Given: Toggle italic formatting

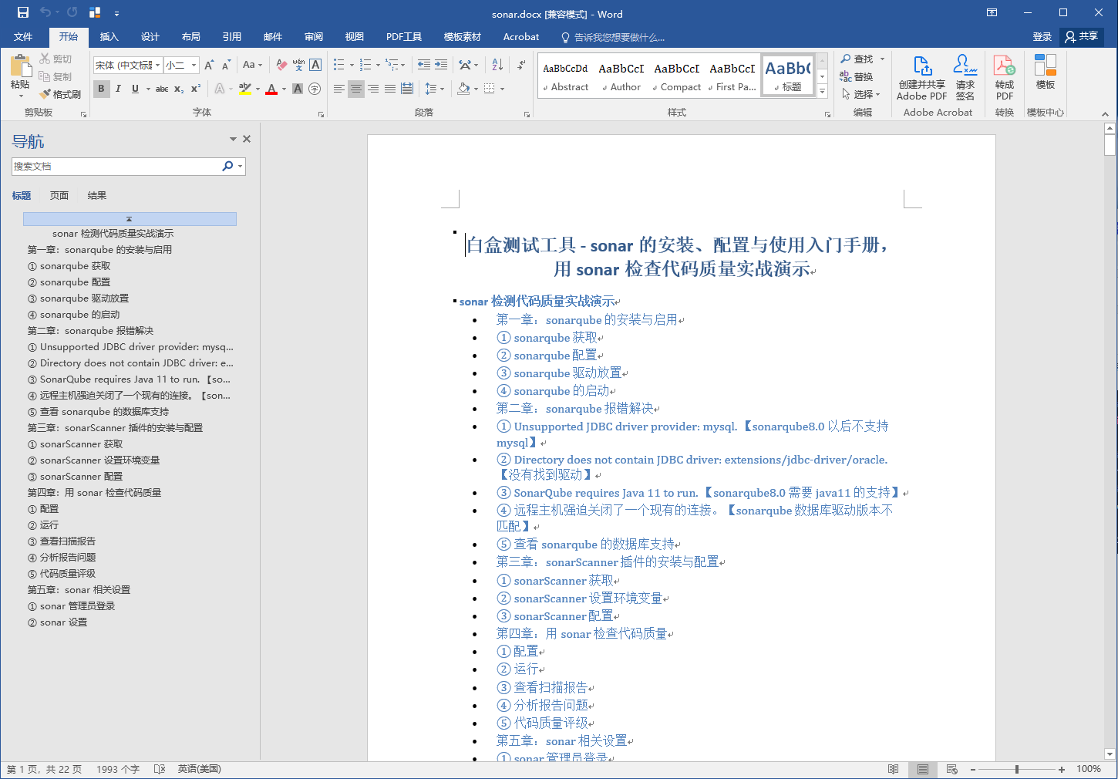Looking at the screenshot, I should pyautogui.click(x=116, y=89).
